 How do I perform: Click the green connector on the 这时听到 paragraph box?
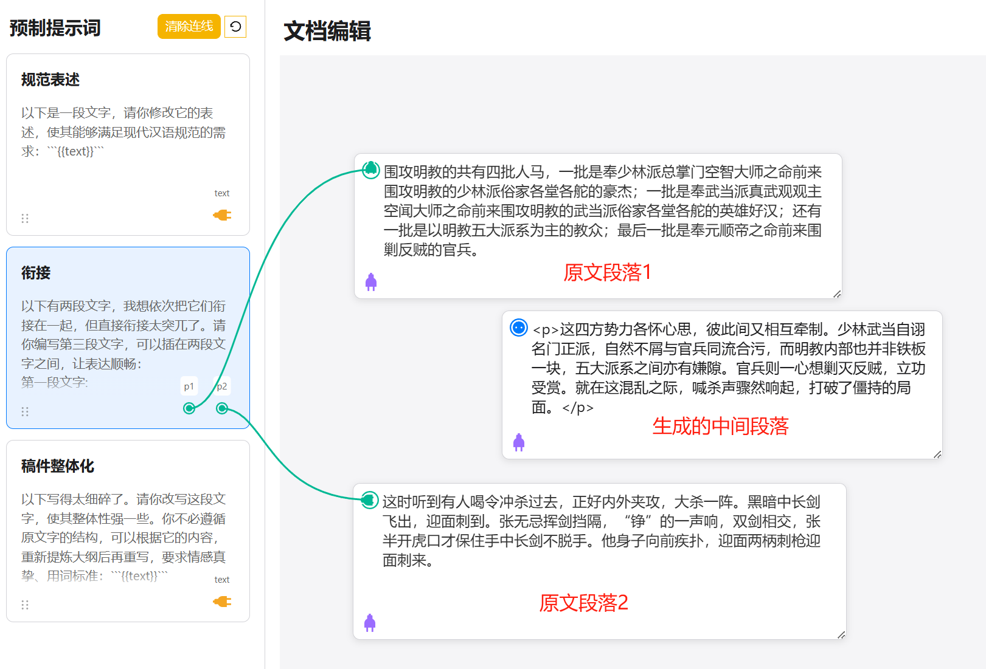[x=369, y=500]
